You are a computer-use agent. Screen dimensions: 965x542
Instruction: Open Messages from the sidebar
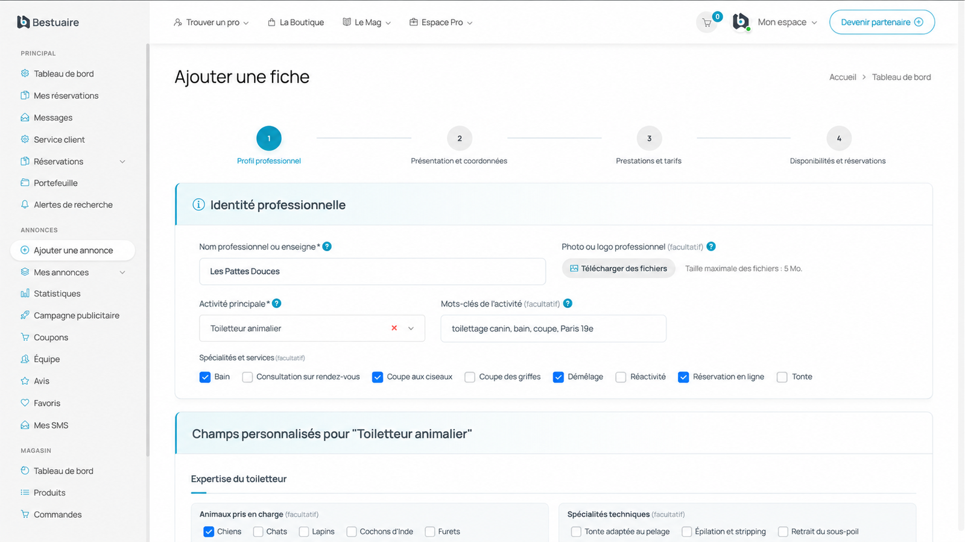[x=53, y=117]
